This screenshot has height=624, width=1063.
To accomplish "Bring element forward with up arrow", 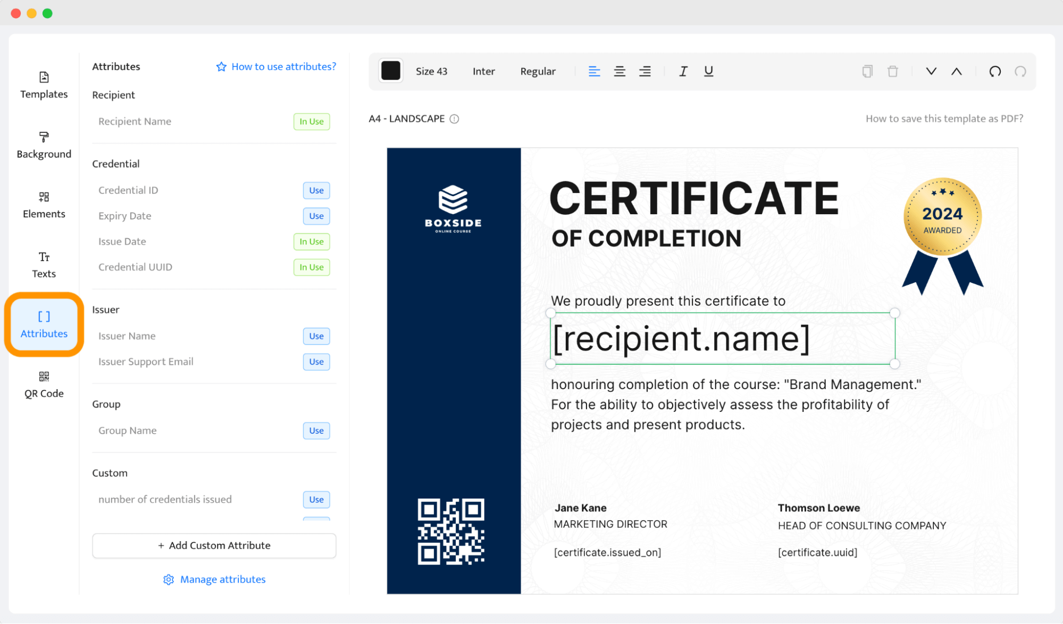I will click(x=957, y=71).
